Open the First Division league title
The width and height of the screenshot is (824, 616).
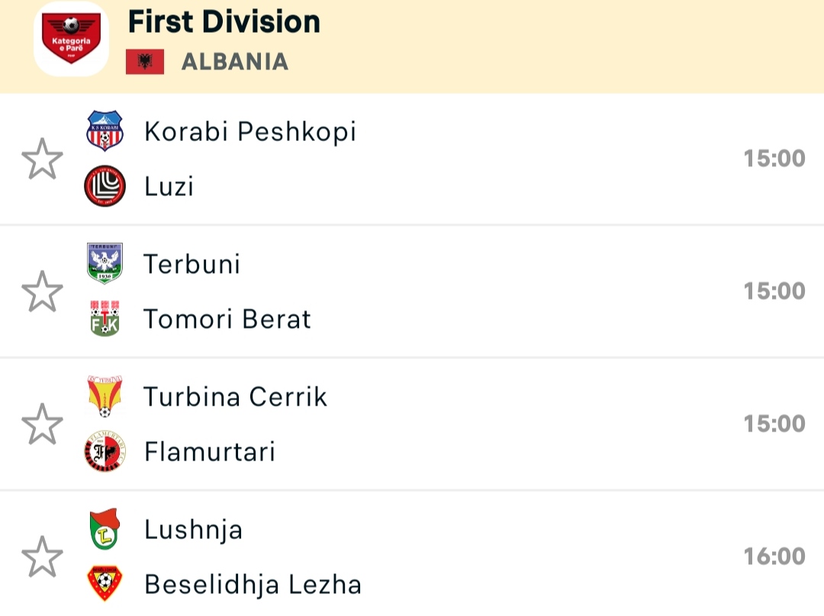[x=224, y=21]
